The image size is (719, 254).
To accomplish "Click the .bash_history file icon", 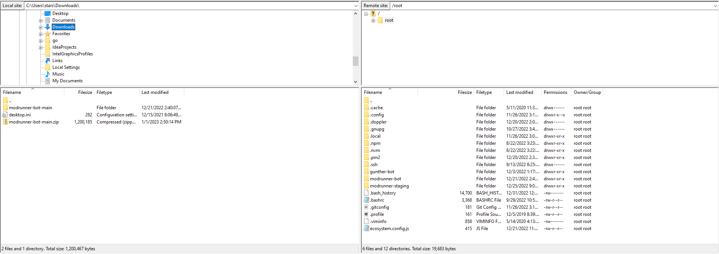I will click(x=366, y=193).
